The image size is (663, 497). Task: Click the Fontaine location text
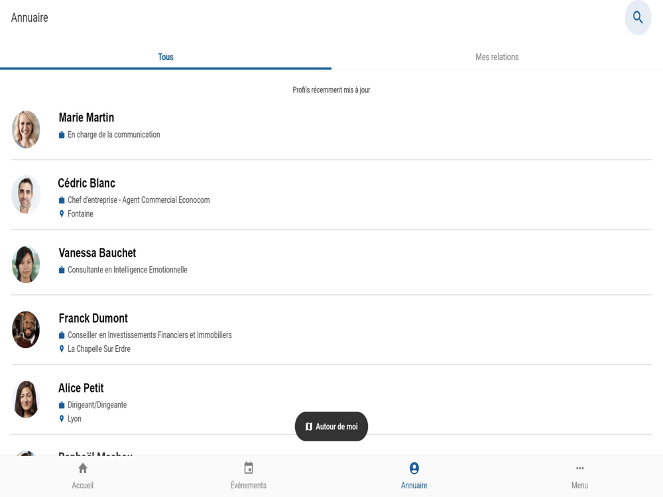tap(80, 214)
